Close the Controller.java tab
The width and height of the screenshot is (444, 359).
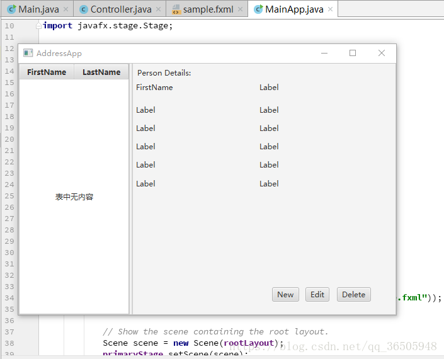pyautogui.click(x=158, y=9)
